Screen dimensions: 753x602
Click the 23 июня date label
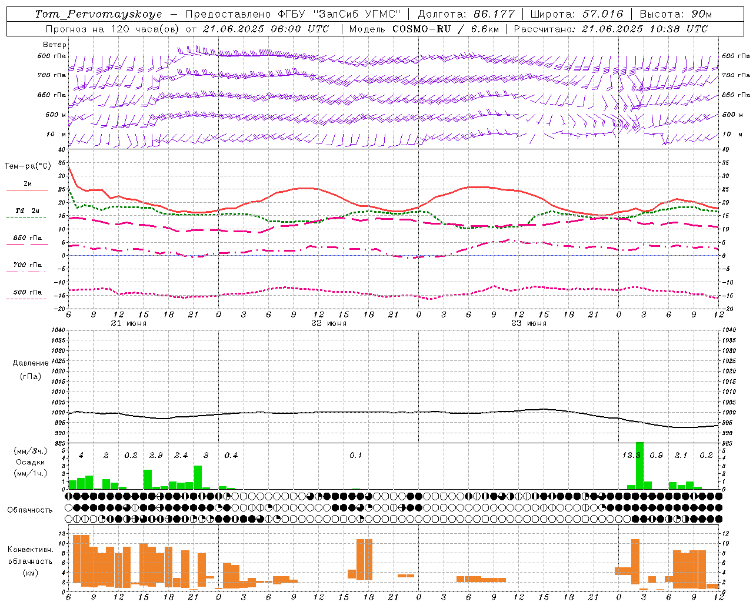pos(529,323)
